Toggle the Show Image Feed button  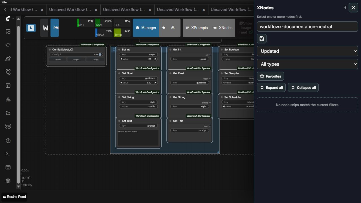[x=246, y=28]
